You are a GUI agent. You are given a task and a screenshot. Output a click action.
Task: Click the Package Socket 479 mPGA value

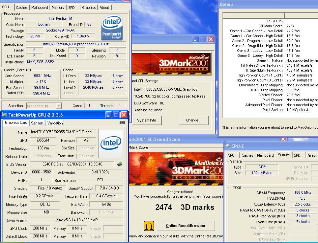(x=60, y=30)
